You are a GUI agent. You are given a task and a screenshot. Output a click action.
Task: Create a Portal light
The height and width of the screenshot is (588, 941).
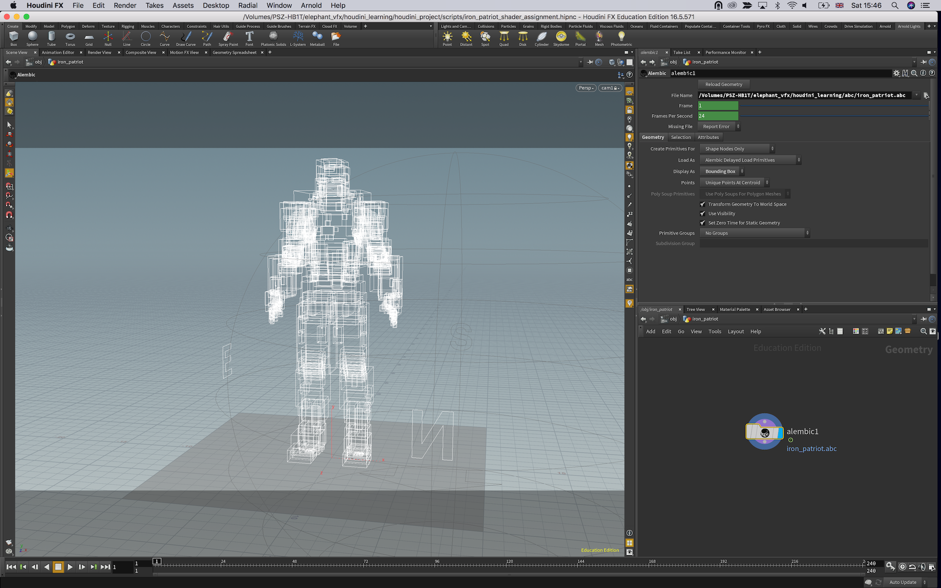point(580,38)
